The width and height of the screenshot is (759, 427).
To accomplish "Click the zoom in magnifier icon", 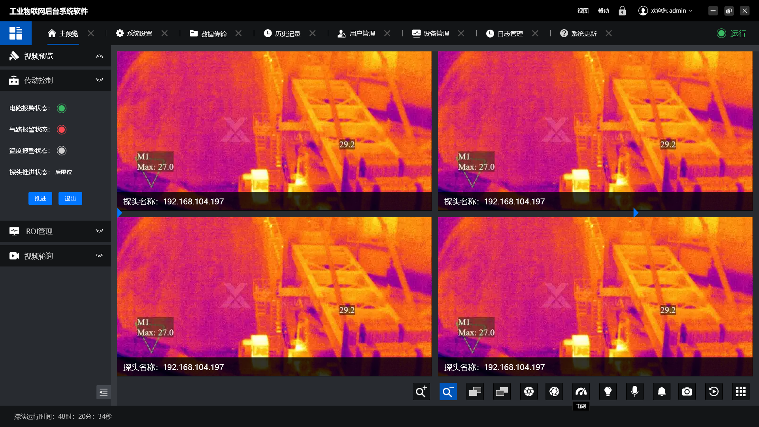I will tap(421, 391).
